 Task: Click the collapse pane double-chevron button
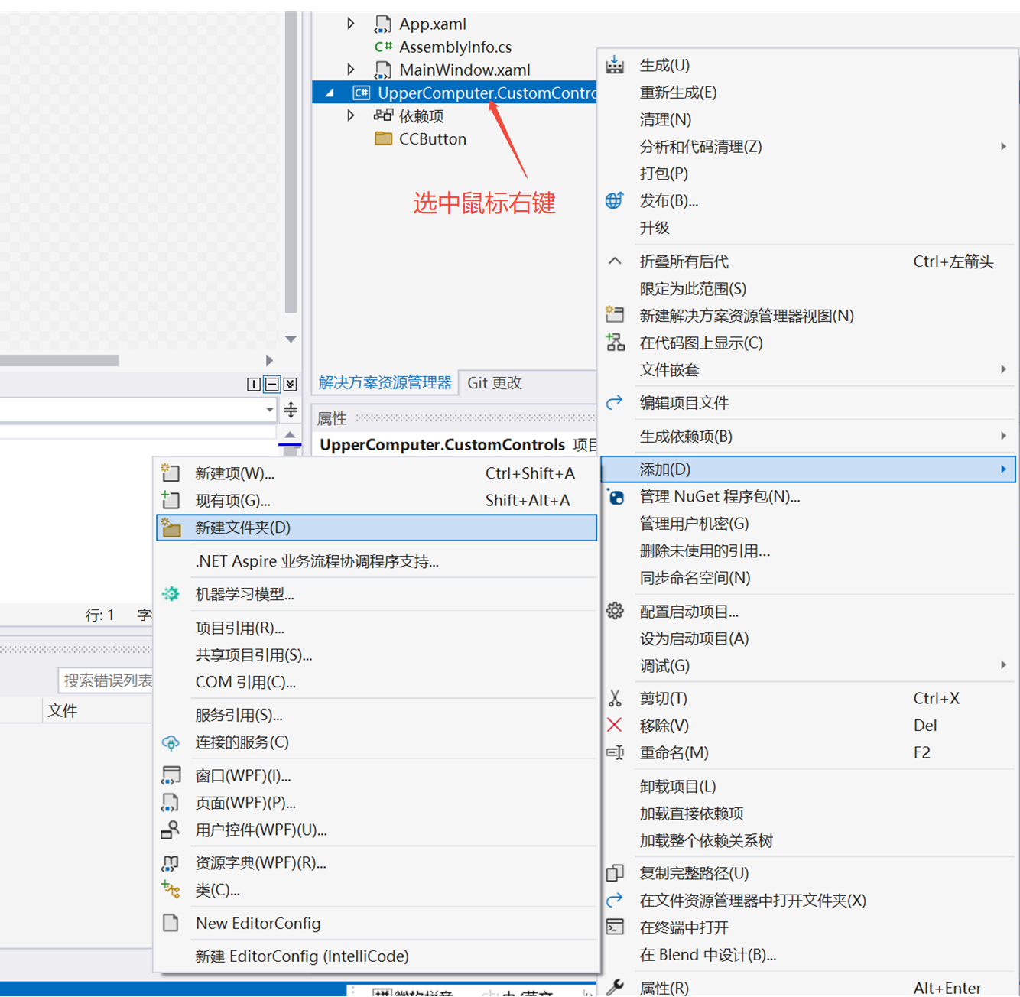pos(290,384)
